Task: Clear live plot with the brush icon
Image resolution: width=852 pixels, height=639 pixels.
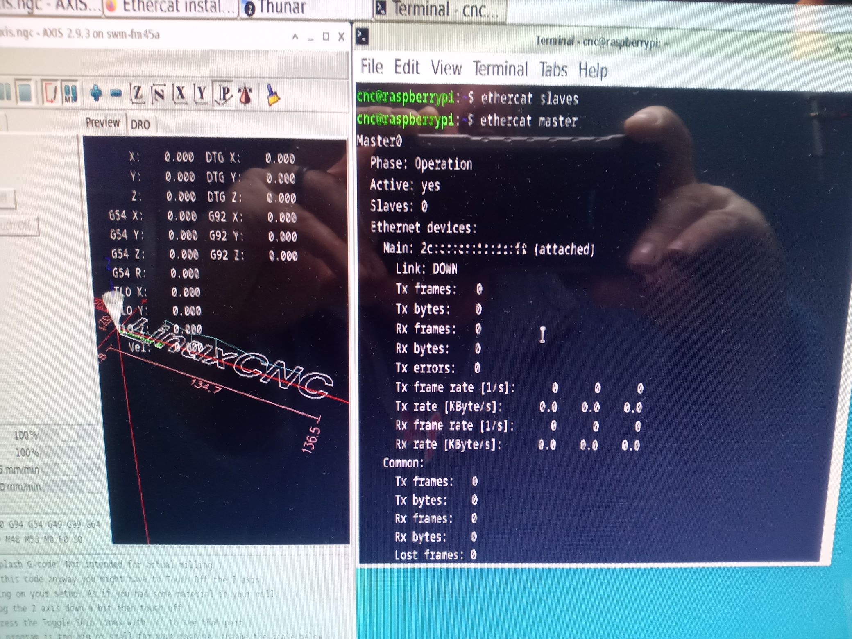Action: [x=273, y=95]
